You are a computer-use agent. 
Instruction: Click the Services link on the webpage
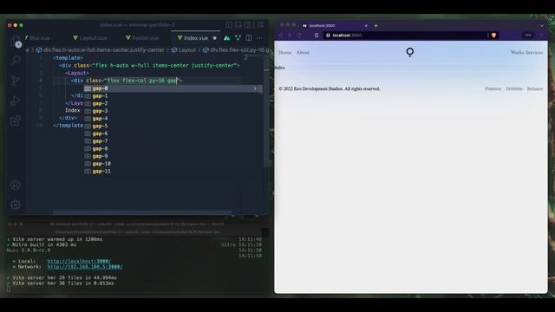point(534,52)
